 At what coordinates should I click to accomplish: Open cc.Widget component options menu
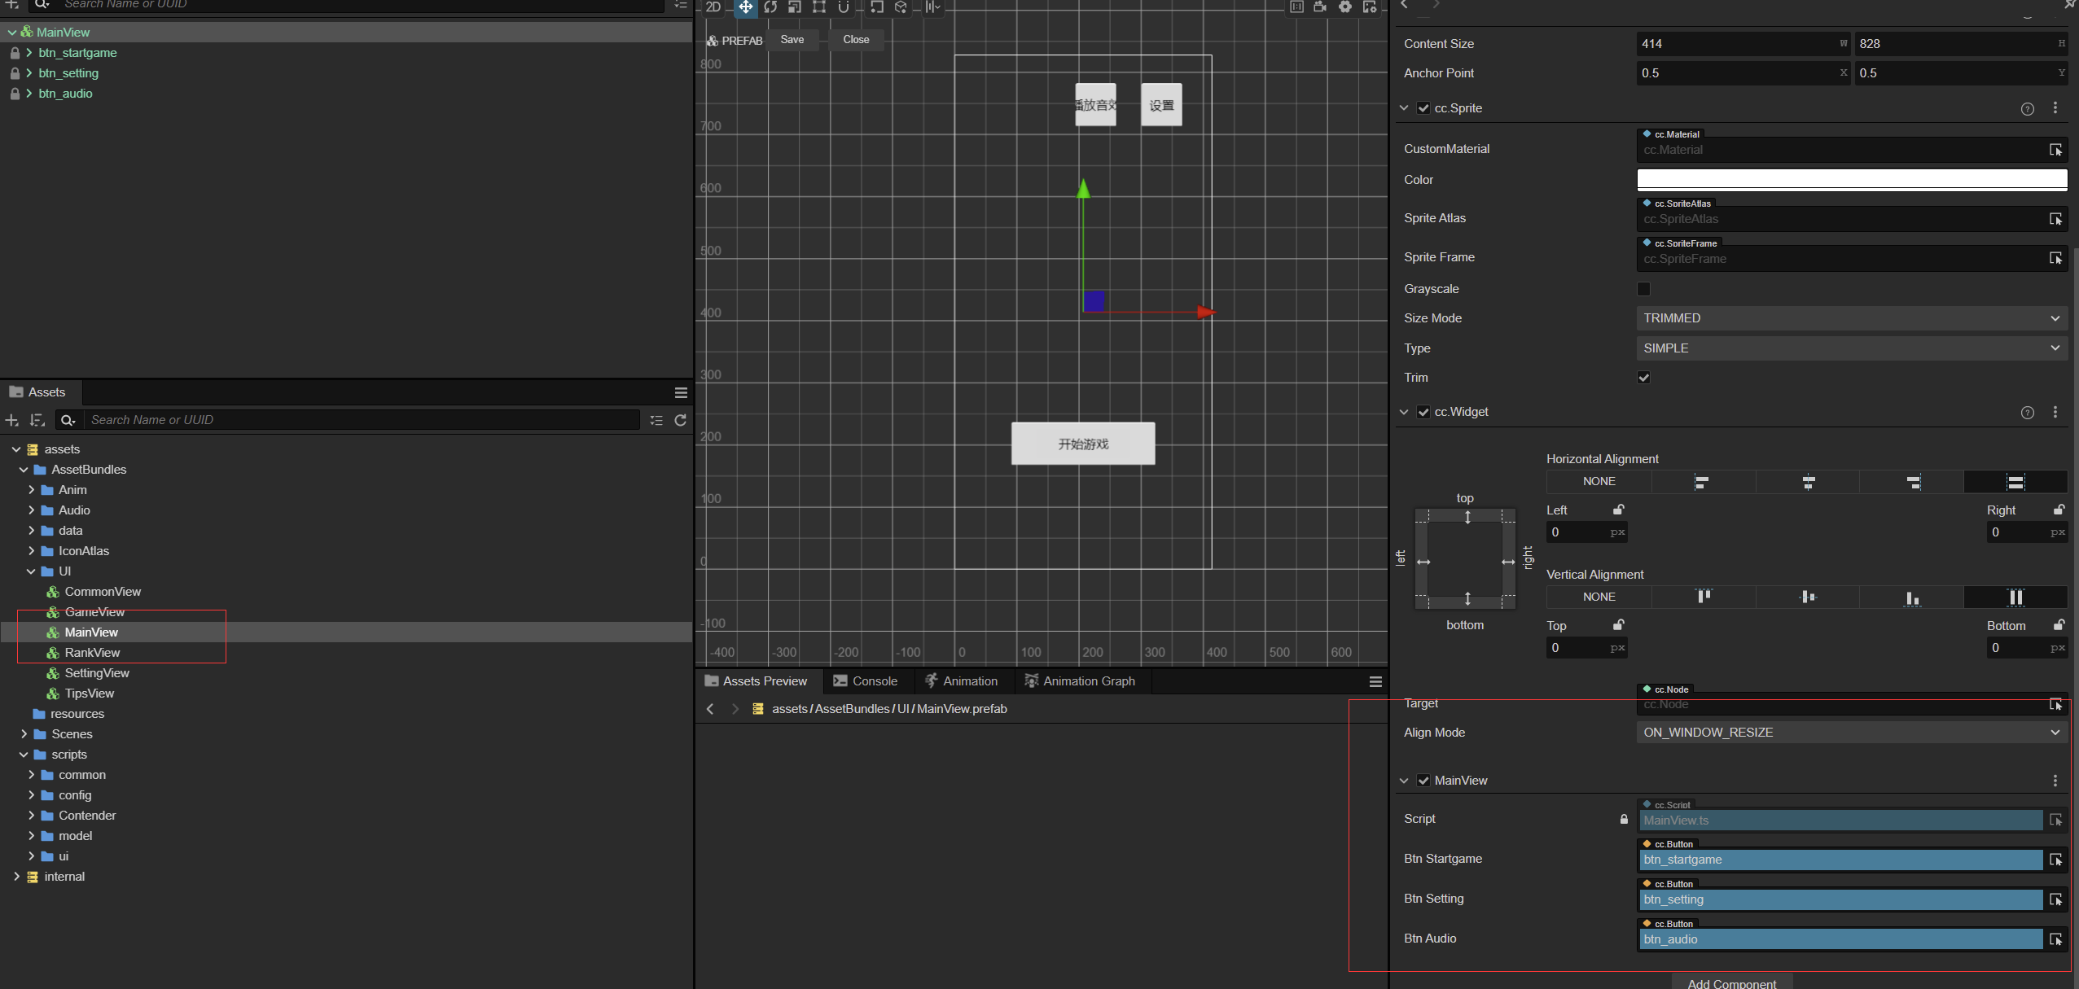point(2055,412)
